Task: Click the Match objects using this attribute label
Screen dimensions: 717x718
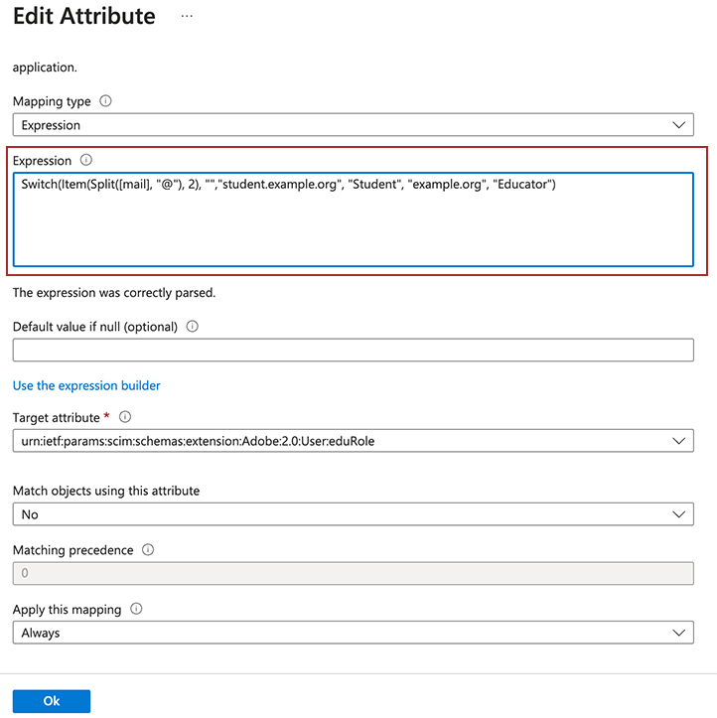Action: pyautogui.click(x=106, y=491)
